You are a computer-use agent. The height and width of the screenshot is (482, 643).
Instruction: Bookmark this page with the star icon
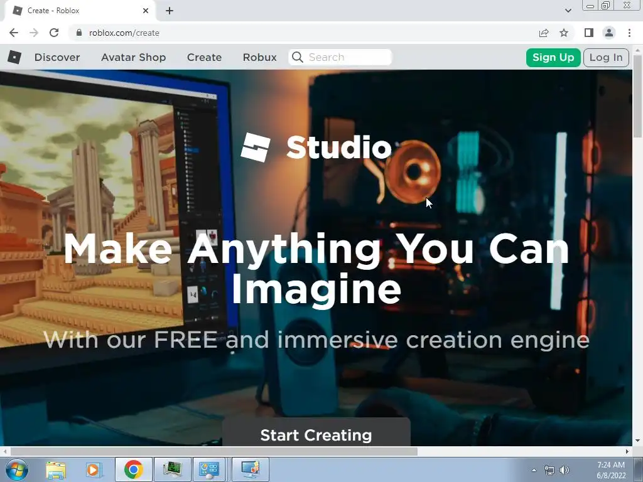point(564,33)
